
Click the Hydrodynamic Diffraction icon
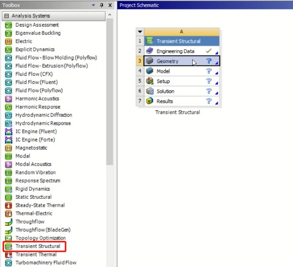point(8,115)
